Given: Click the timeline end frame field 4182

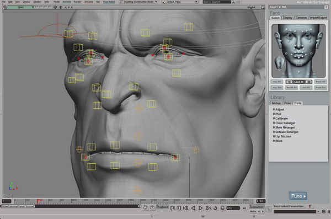Looking at the screenshot, I should (261, 201).
